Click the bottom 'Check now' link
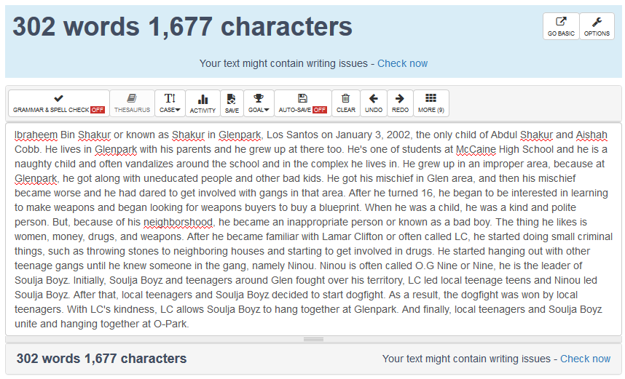The width and height of the screenshot is (625, 379). click(x=585, y=359)
